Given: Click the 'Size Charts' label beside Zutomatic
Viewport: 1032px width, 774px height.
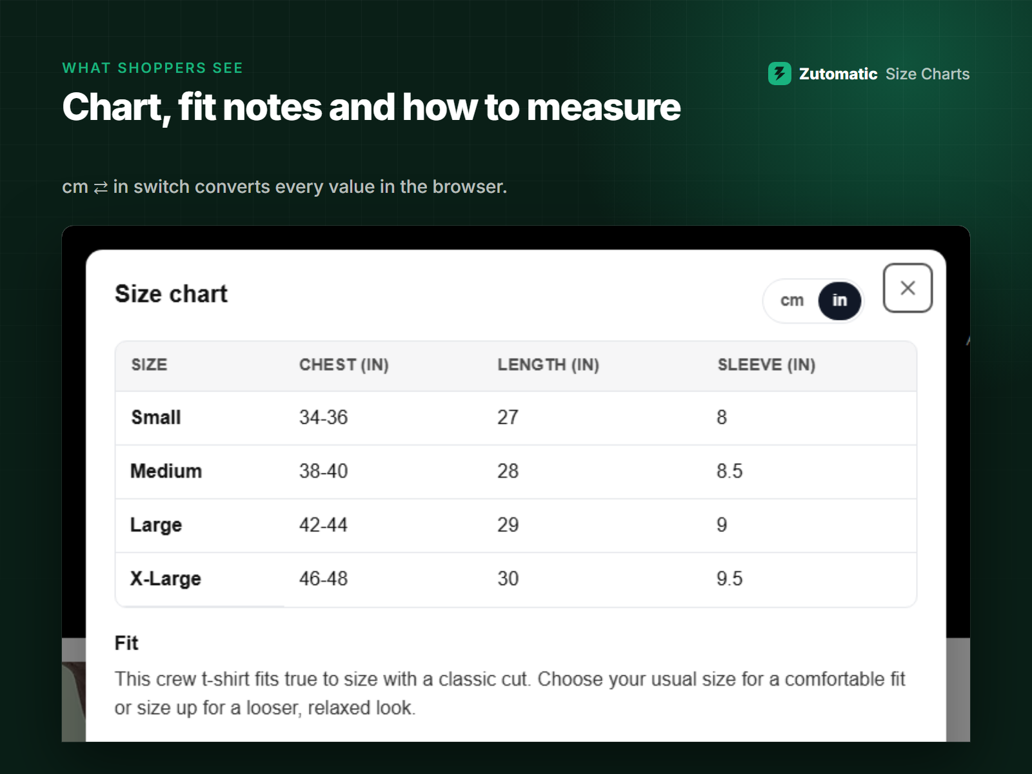Looking at the screenshot, I should pos(928,74).
